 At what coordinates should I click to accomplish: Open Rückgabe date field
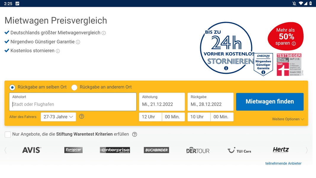(211, 102)
